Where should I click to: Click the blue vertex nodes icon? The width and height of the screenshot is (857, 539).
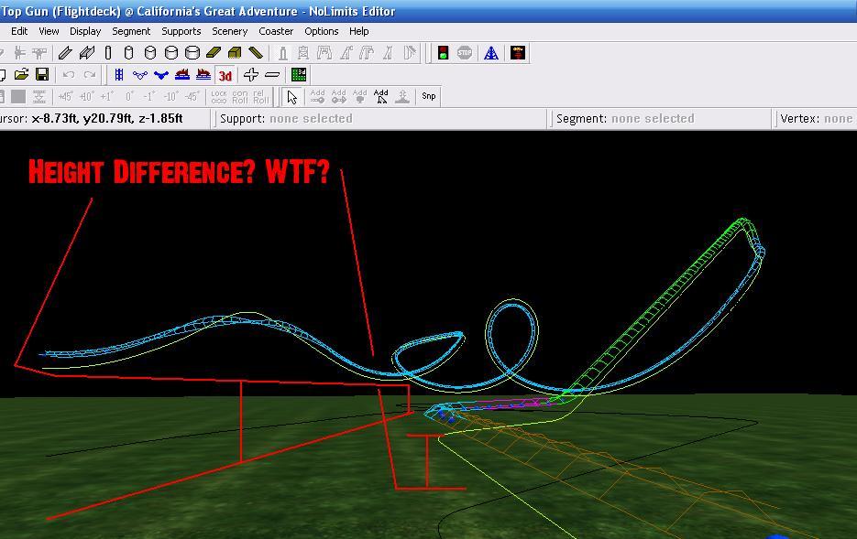pyautogui.click(x=140, y=75)
